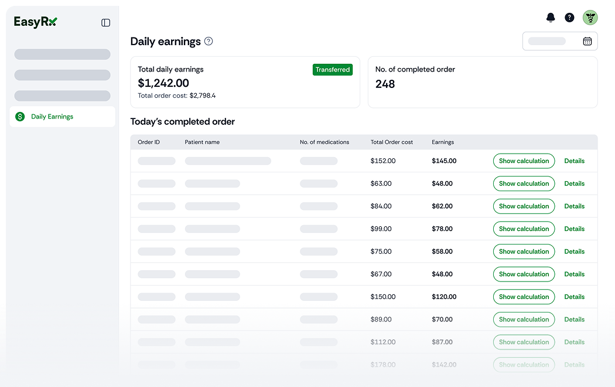Open Details for the $84.00 order
Image resolution: width=615 pixels, height=387 pixels.
(x=574, y=206)
